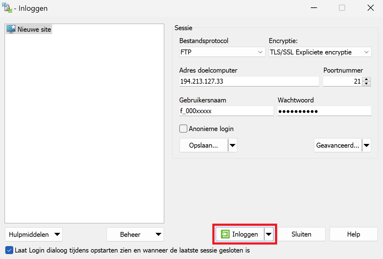383x259 pixels.
Task: Click the Help button
Action: [x=353, y=234]
